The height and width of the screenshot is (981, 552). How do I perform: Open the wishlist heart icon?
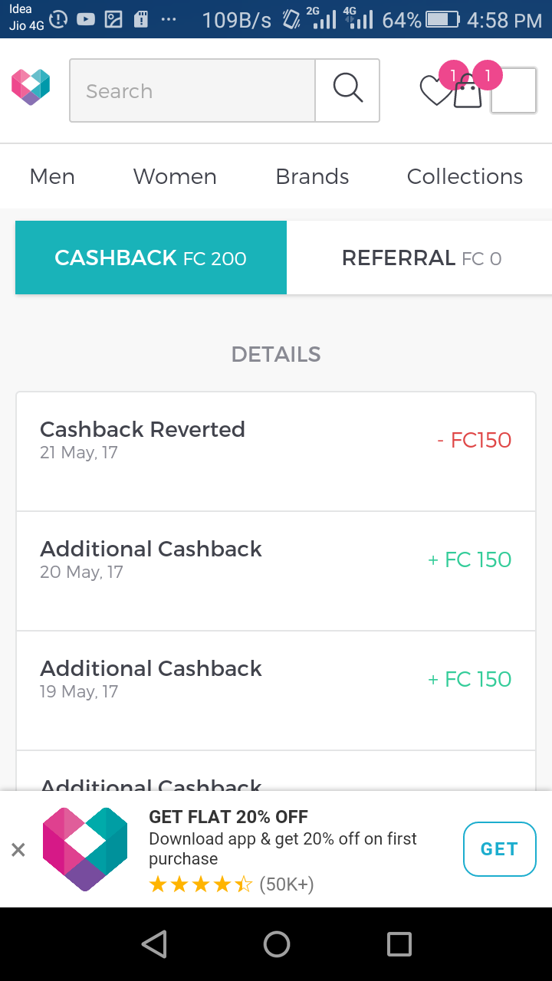click(435, 91)
